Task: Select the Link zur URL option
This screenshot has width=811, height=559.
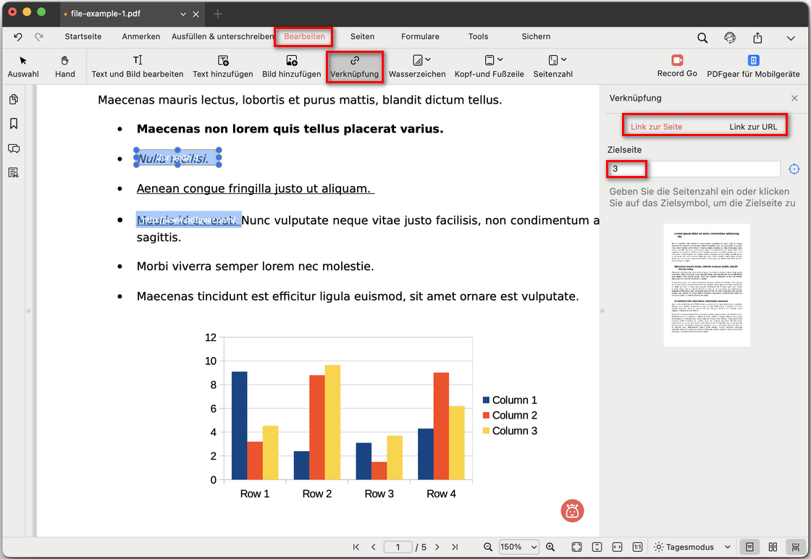Action: pos(753,127)
